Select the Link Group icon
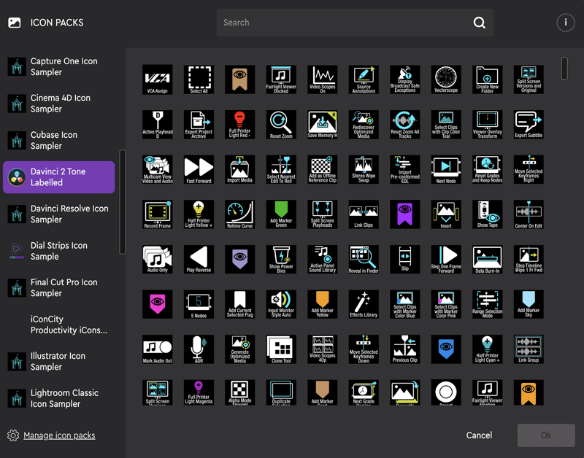 pos(529,349)
